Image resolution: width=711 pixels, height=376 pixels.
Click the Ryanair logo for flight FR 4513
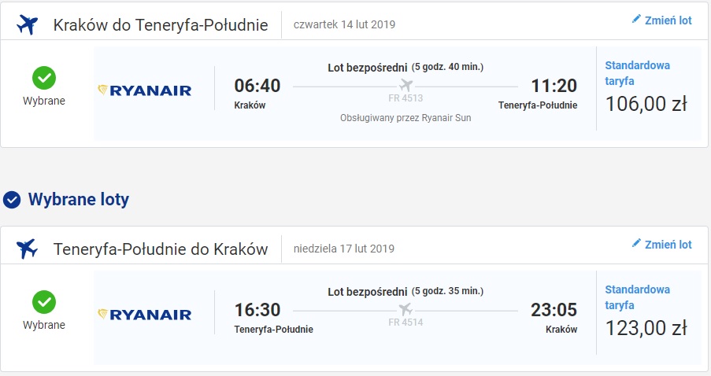[x=145, y=90]
